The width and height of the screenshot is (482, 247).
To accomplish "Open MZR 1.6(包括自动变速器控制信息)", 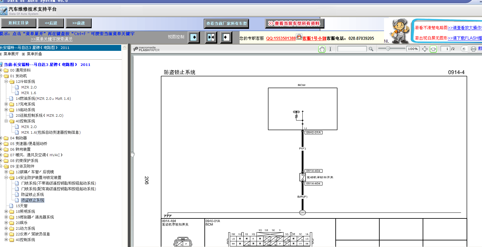I will tap(51, 132).
